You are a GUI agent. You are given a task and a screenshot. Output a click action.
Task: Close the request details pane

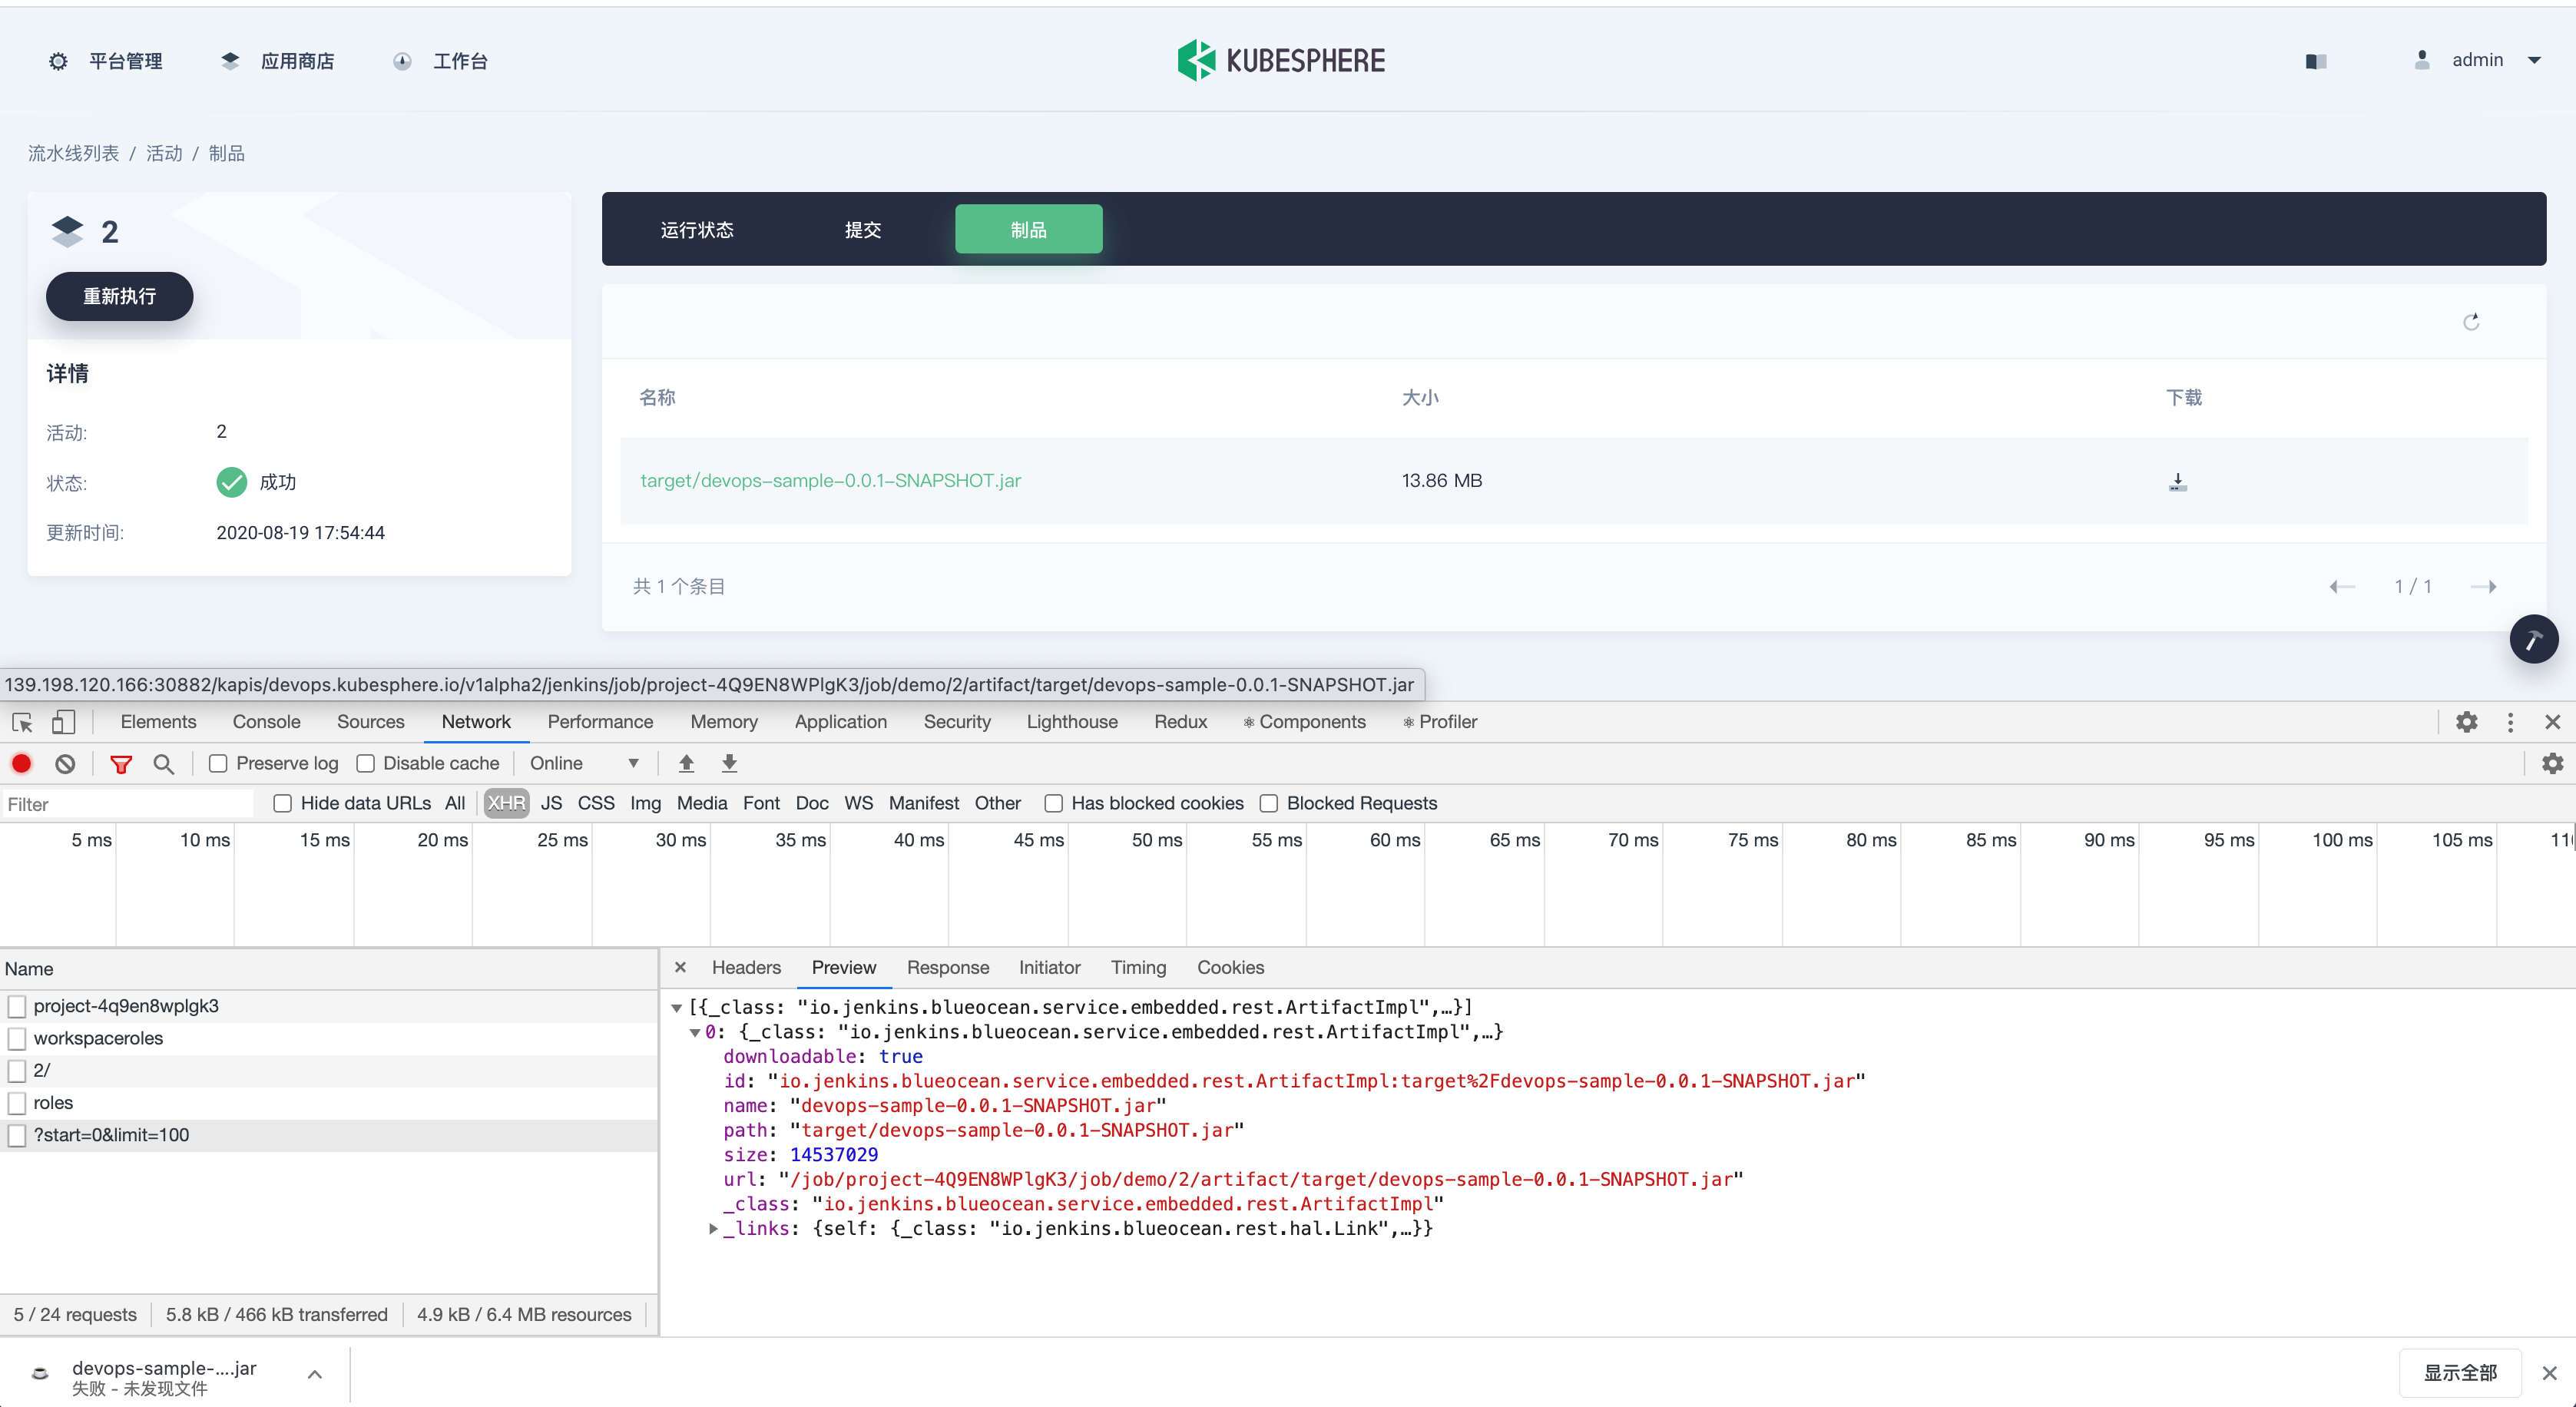(680, 967)
